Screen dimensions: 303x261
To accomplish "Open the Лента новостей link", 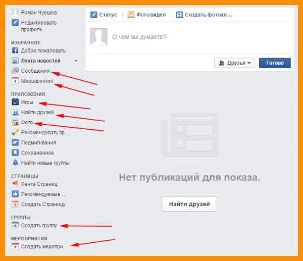I will (x=41, y=61).
